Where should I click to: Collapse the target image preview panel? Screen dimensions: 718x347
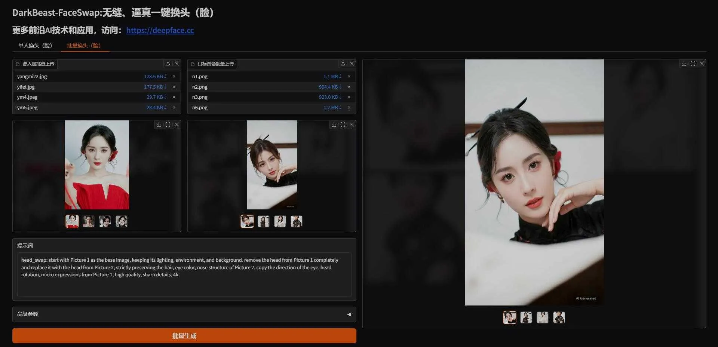tap(352, 125)
